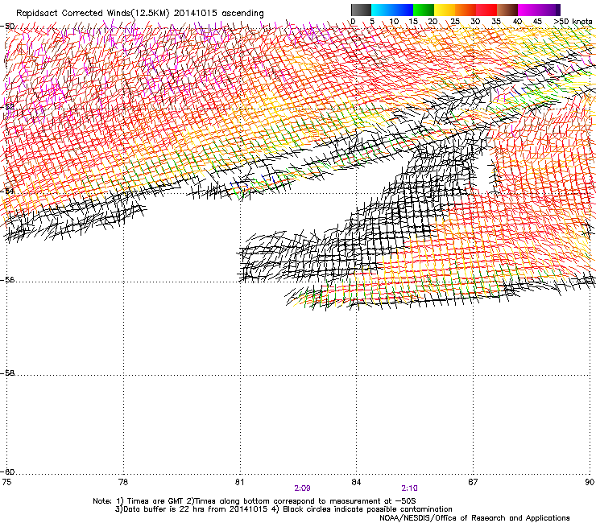Click the -50 latitude axis label

click(7, 27)
